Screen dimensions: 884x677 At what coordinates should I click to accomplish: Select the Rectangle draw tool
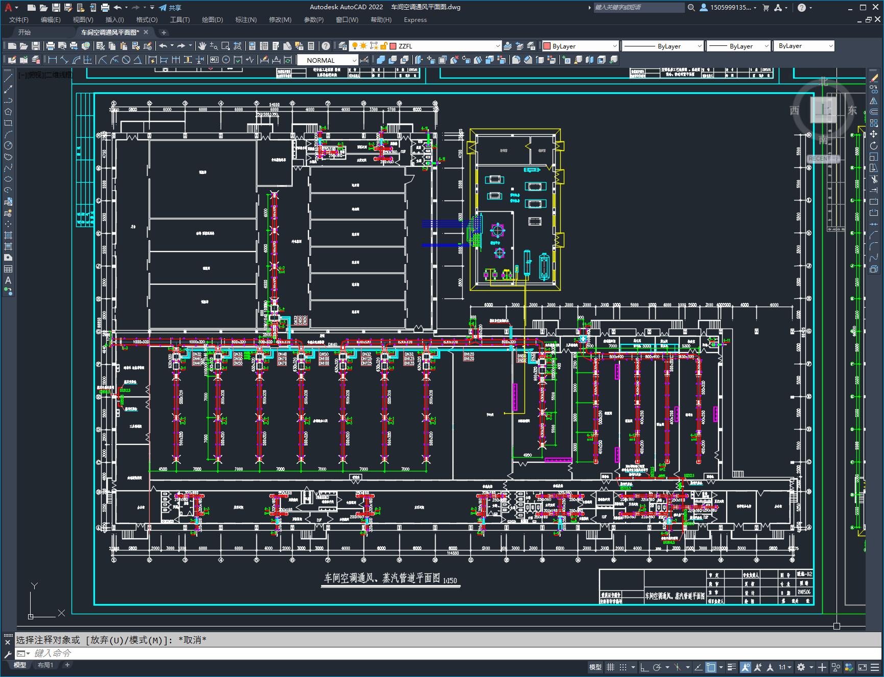8,123
